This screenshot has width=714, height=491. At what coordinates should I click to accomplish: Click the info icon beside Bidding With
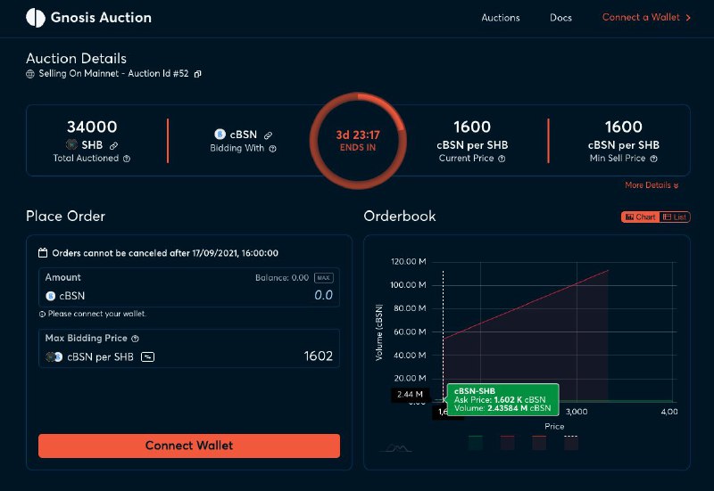click(x=272, y=149)
